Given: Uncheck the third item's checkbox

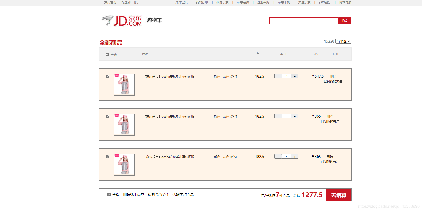Looking at the screenshot, I should (108, 157).
